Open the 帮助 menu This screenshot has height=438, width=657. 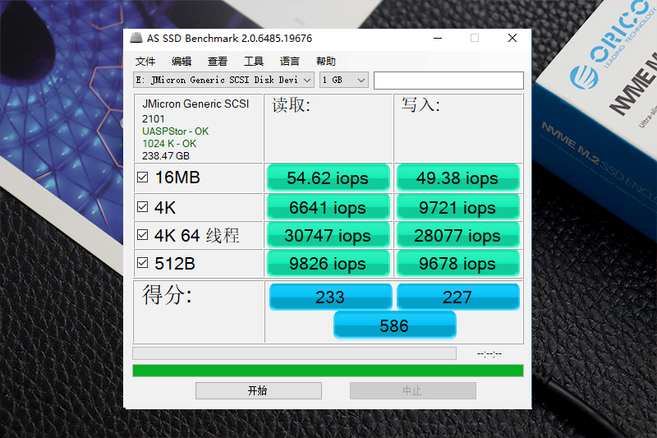[326, 61]
